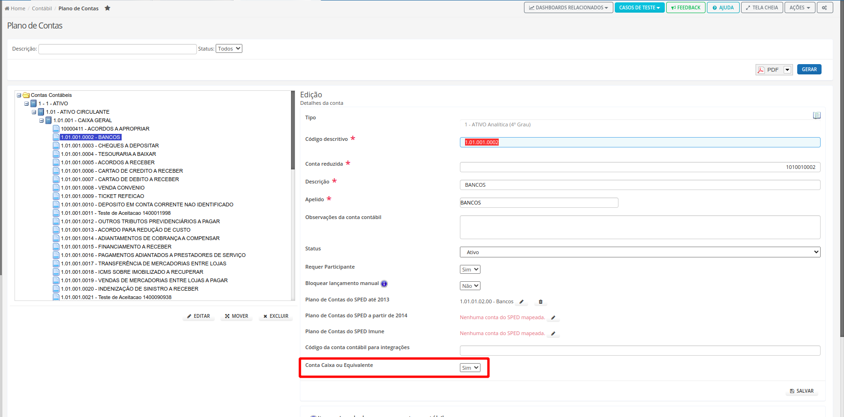This screenshot has height=417, width=844.
Task: Click pencil icon for SPED a partir de 2014
Action: pyautogui.click(x=553, y=318)
